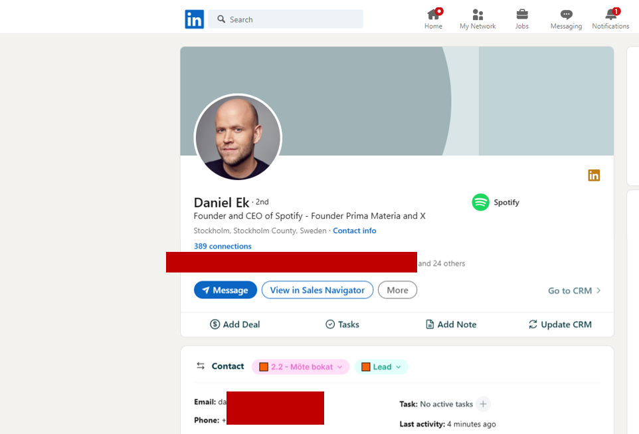Click the chevron next to Go to CRM

pos(598,291)
